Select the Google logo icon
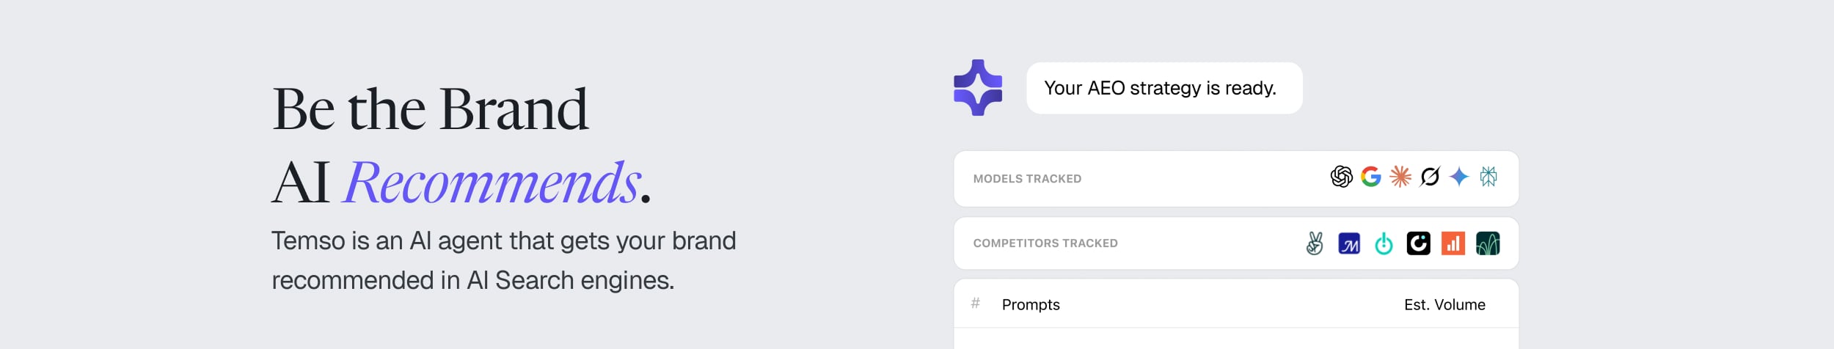The width and height of the screenshot is (1834, 349). tap(1370, 177)
